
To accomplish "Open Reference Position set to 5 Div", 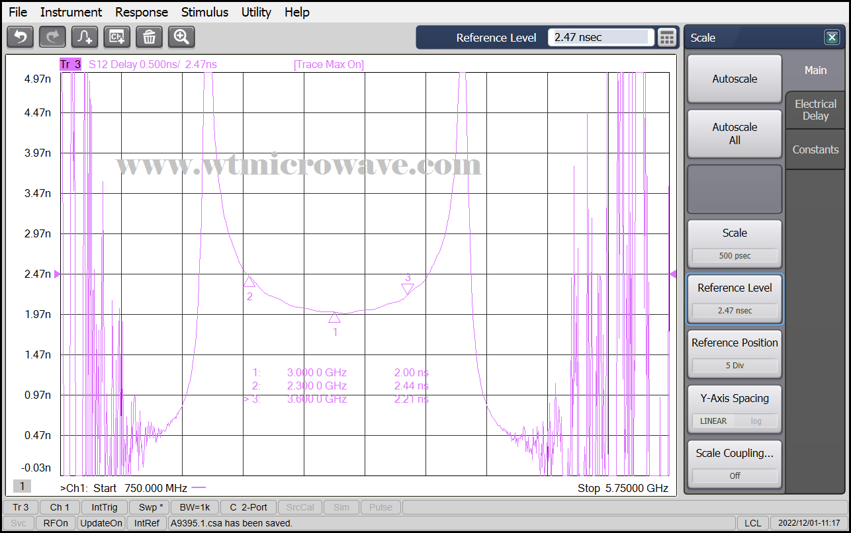I will pos(735,354).
